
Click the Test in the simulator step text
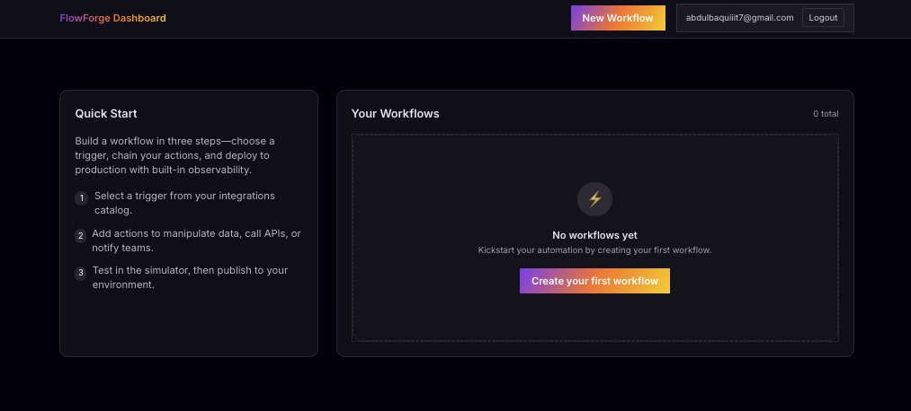click(190, 276)
